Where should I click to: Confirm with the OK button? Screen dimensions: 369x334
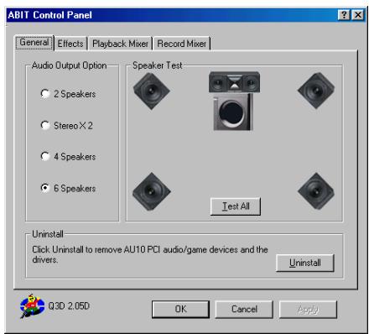tap(180, 309)
